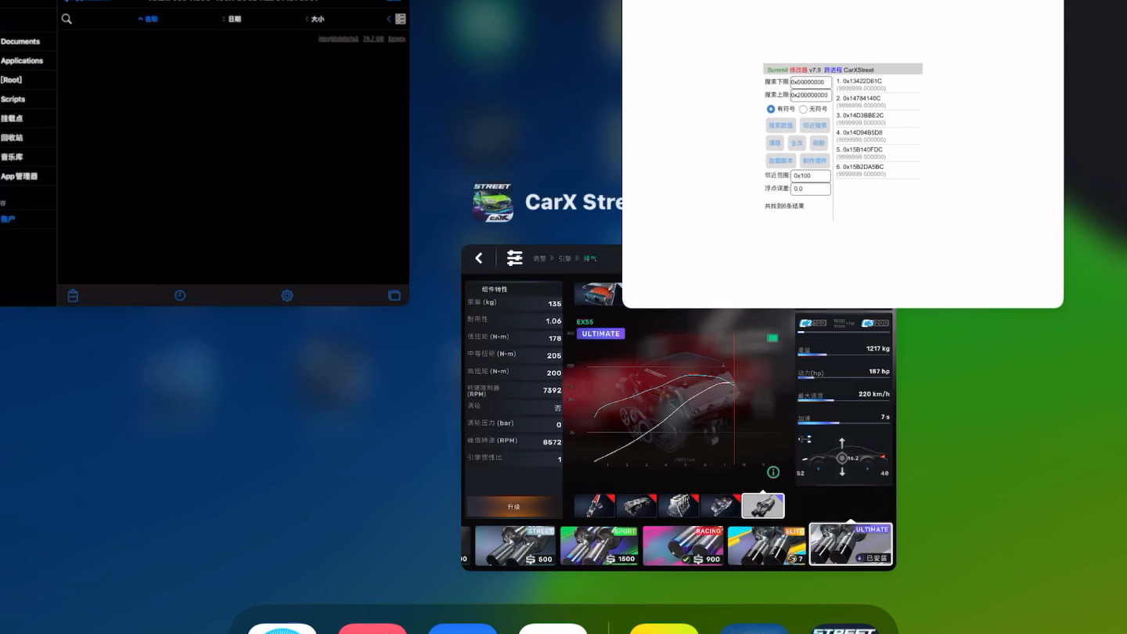Open Documents in the file manager sidebar
The height and width of the screenshot is (634, 1127).
(x=20, y=41)
